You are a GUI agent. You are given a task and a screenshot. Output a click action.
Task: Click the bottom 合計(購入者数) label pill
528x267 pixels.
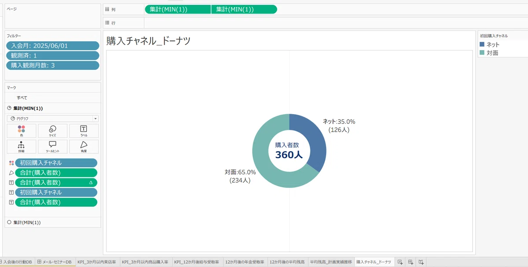pyautogui.click(x=56, y=202)
